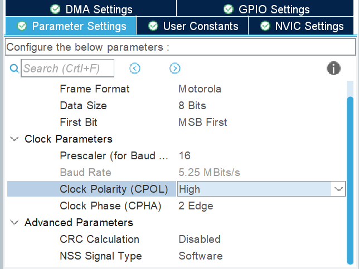Click green check icon on GPIO Settings
This screenshot has height=269, width=359.
[x=228, y=9]
